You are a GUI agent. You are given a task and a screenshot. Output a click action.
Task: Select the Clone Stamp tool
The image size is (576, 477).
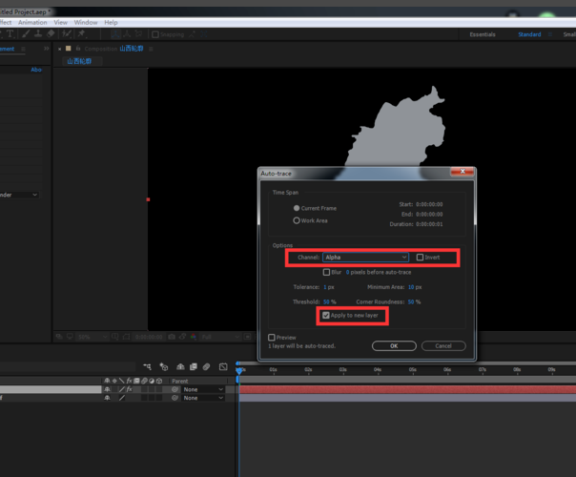38,34
